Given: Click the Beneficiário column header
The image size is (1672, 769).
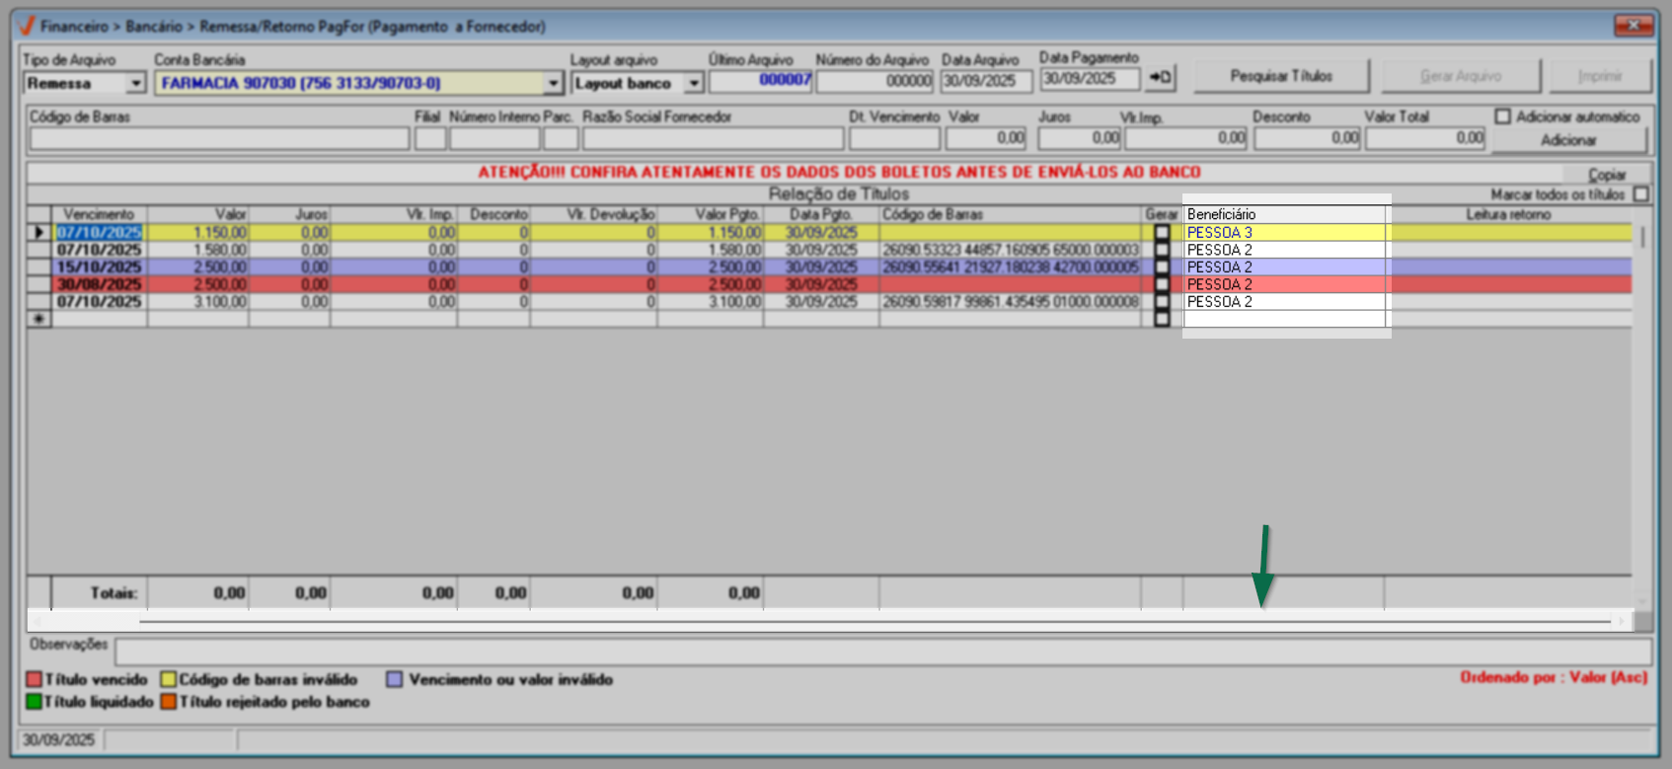Looking at the screenshot, I should (1283, 214).
